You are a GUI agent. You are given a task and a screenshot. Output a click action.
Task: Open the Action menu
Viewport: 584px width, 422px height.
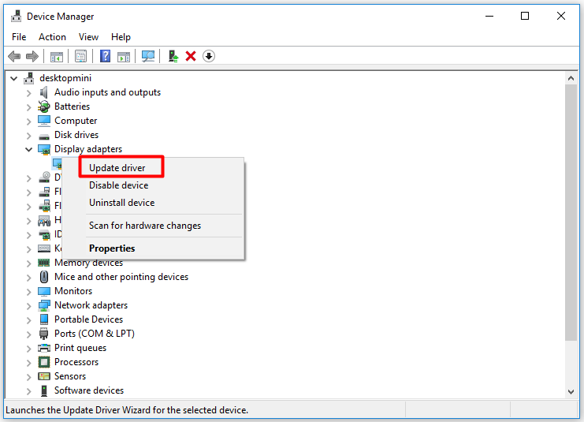tap(52, 37)
